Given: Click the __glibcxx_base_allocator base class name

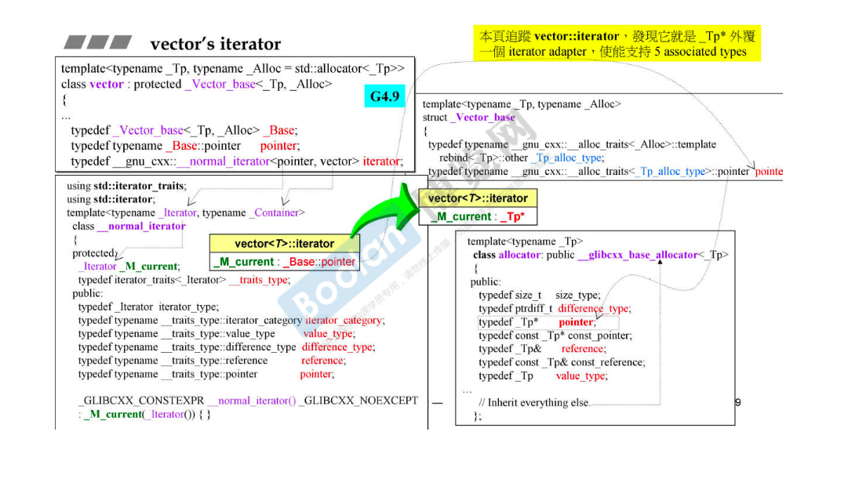Looking at the screenshot, I should tap(637, 255).
